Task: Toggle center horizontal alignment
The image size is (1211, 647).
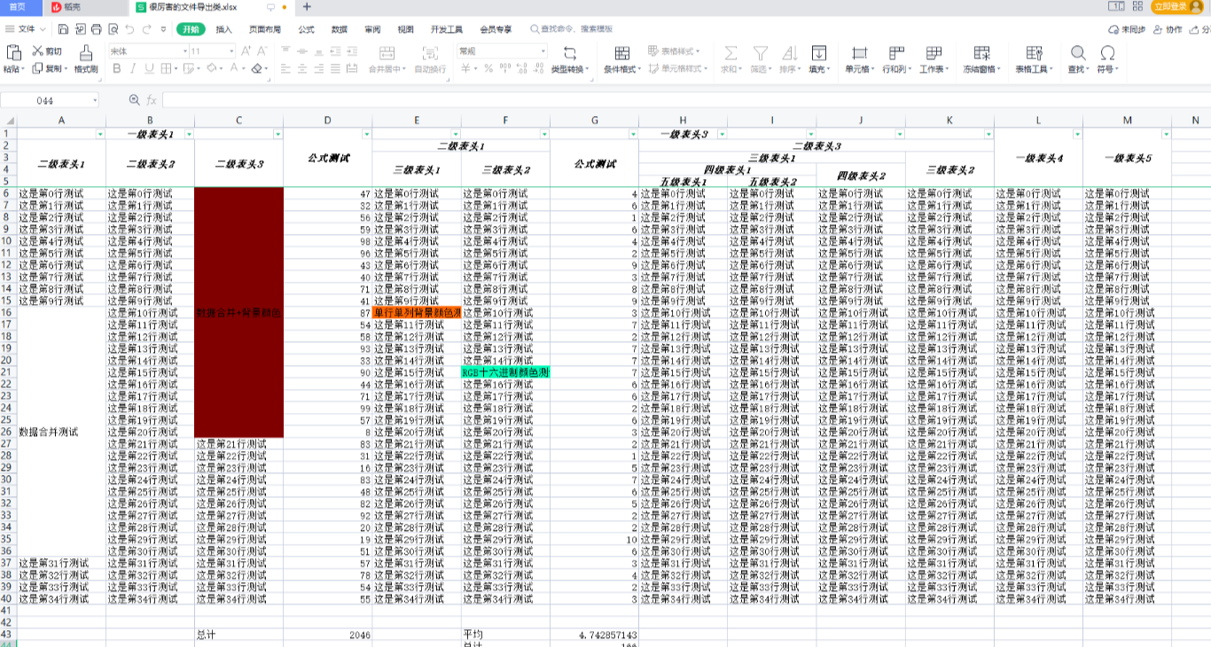Action: coord(302,68)
